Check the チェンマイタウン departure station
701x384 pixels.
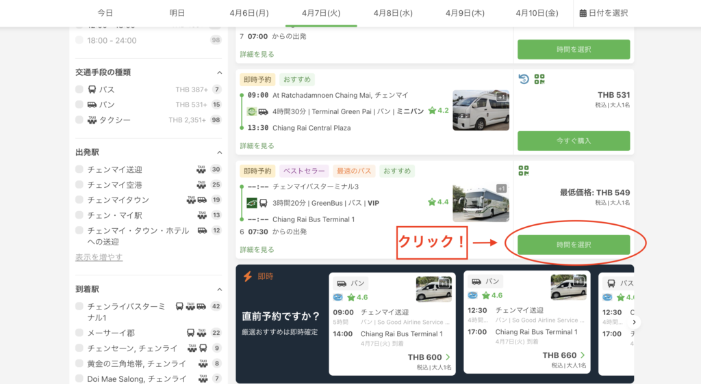point(79,200)
